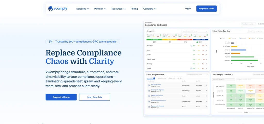
Task: Open Inadequate Signage case chevron
Action: pos(207,91)
